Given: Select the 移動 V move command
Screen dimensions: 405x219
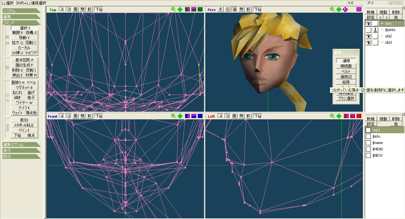Looking at the screenshot, I should click(x=24, y=38).
